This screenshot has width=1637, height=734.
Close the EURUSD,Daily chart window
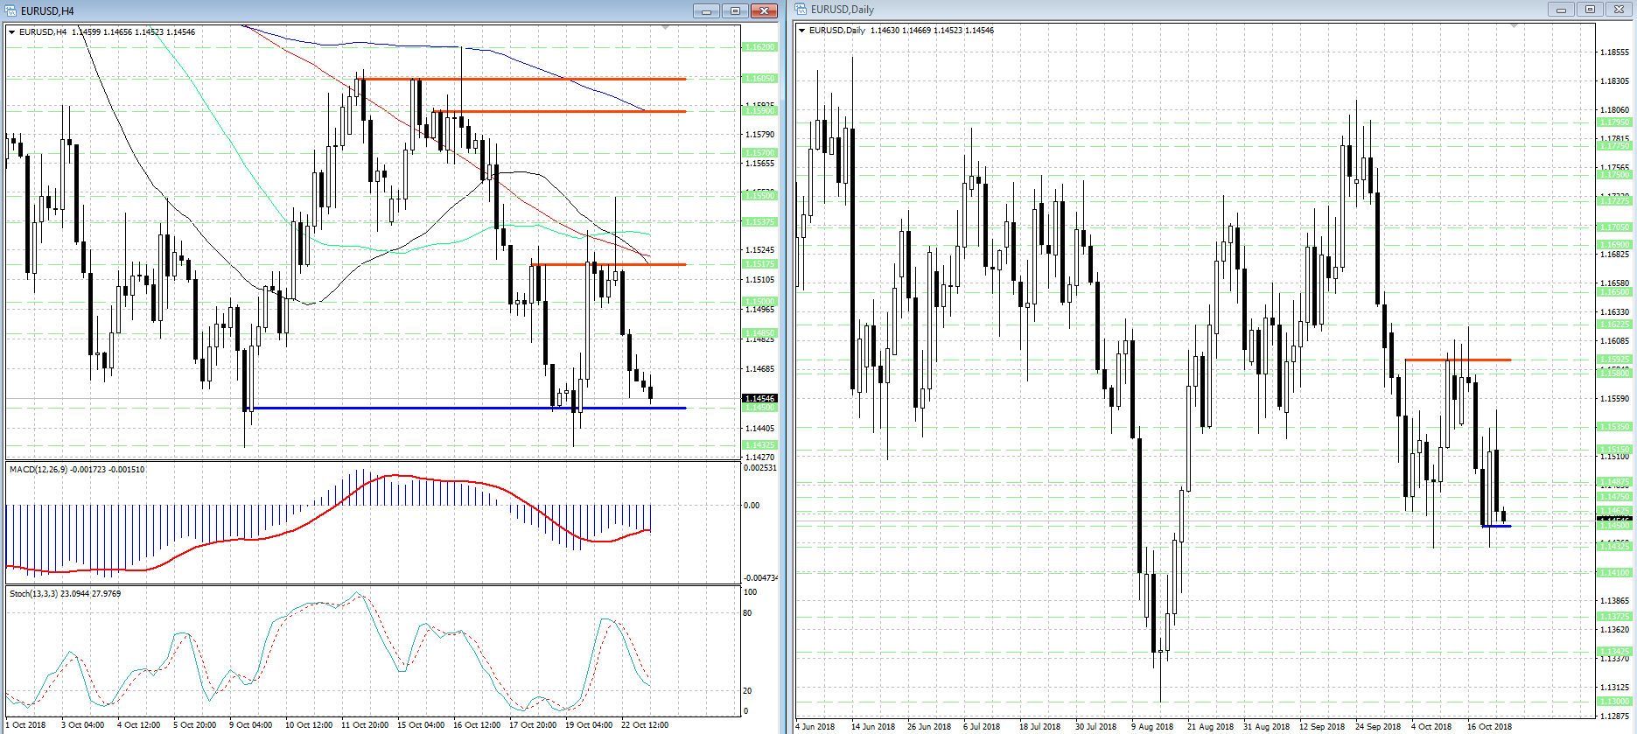point(1619,10)
